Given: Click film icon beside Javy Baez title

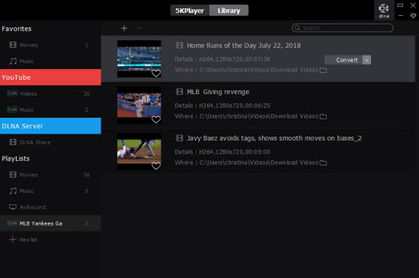Looking at the screenshot, I should 179,138.
